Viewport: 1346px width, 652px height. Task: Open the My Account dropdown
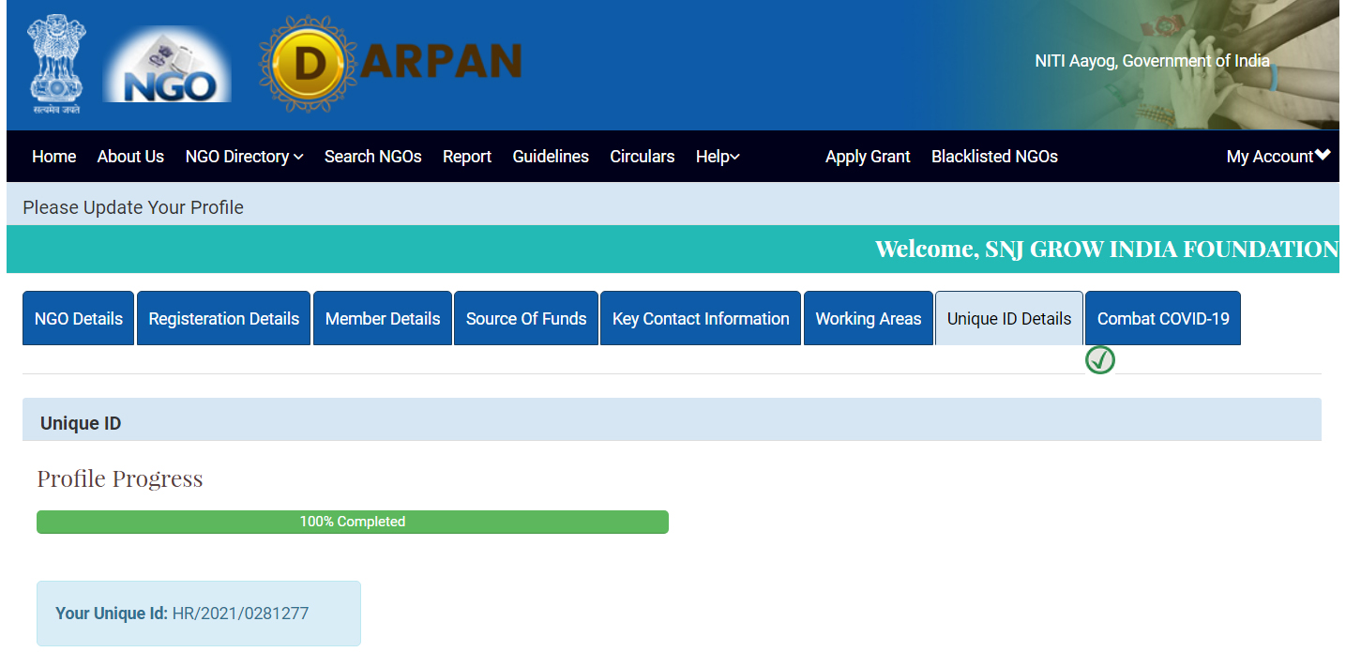click(1278, 157)
